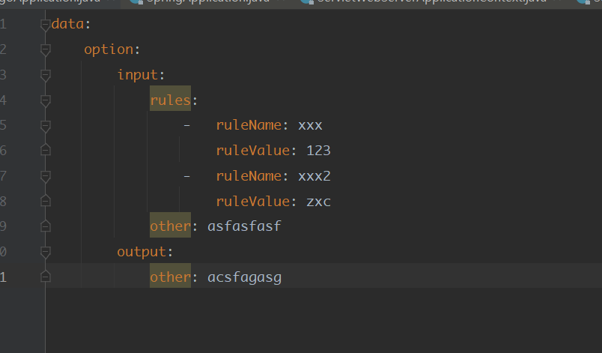
Task: Click the value 123
Action: pyautogui.click(x=318, y=151)
